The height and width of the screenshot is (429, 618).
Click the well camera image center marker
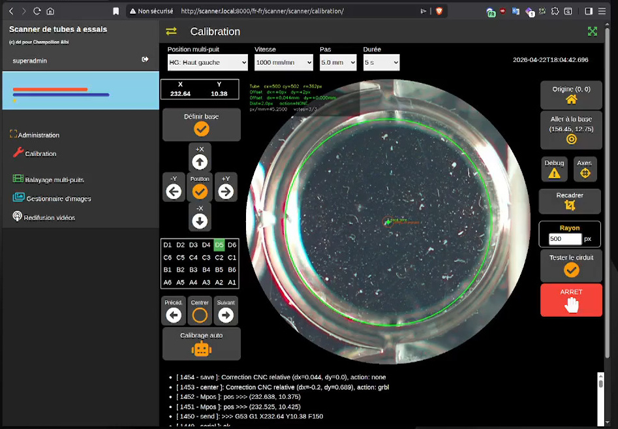point(388,222)
